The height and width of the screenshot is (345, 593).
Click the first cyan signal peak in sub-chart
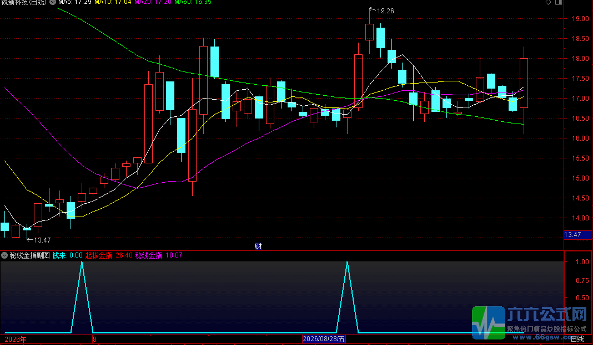coord(82,262)
